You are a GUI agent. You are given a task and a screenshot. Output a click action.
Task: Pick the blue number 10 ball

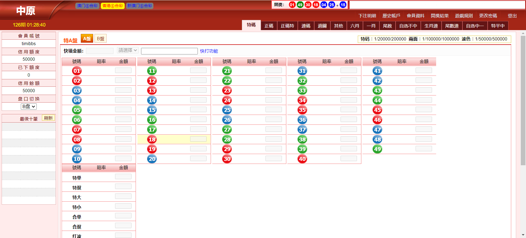[x=77, y=159]
